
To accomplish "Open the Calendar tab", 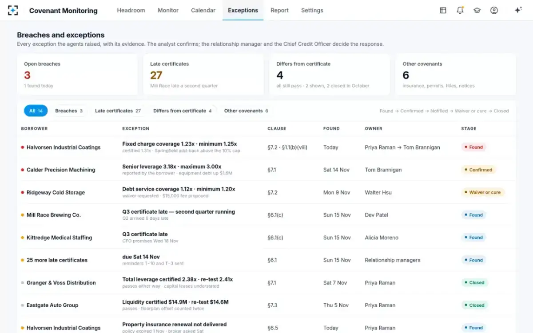I will point(203,10).
